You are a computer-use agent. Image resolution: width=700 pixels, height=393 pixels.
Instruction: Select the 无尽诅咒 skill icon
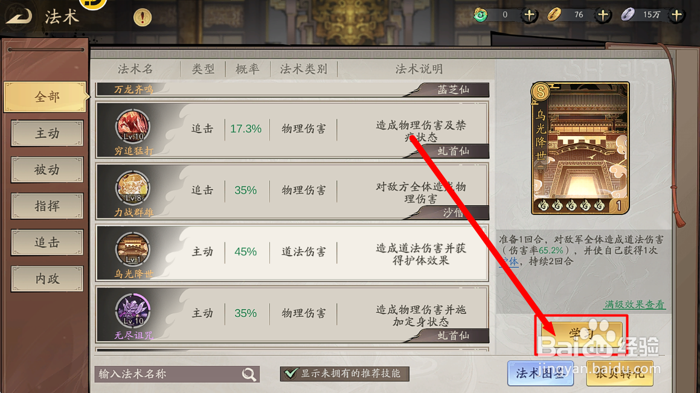133,310
